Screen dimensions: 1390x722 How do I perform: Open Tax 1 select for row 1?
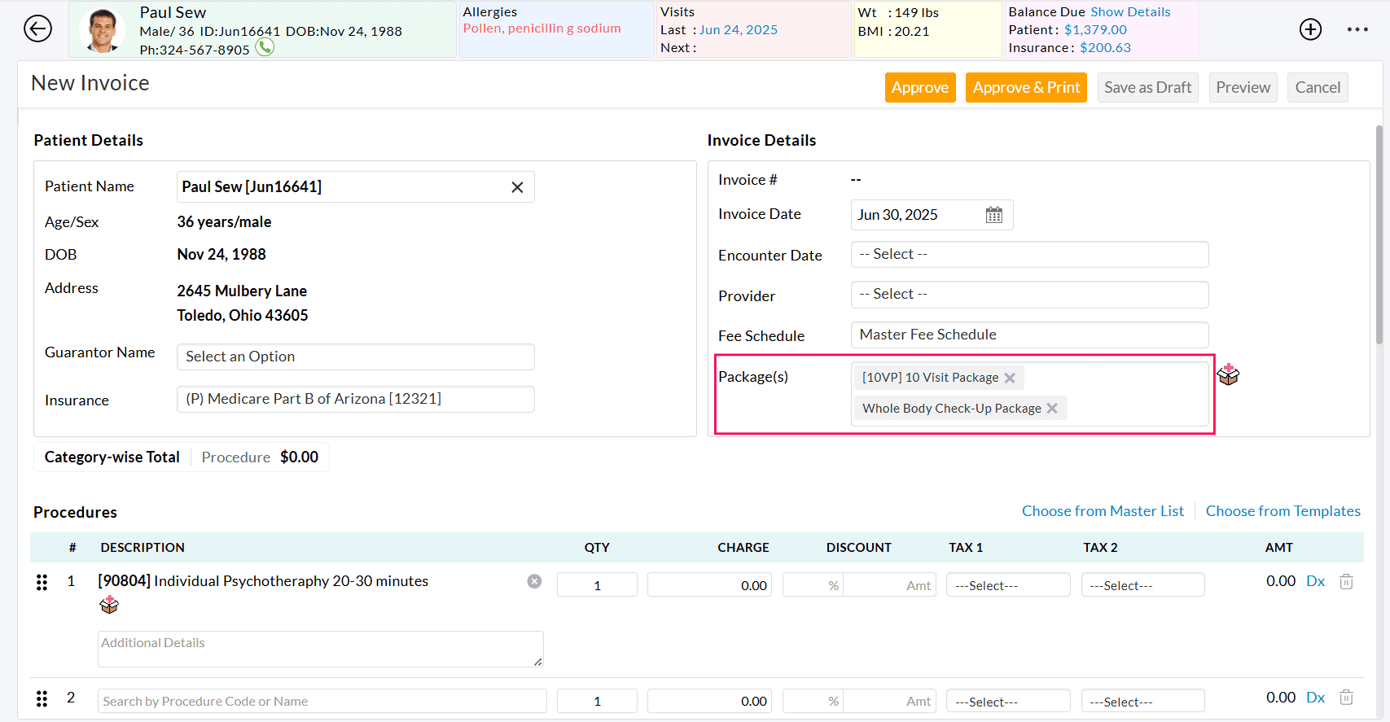[x=1008, y=585]
